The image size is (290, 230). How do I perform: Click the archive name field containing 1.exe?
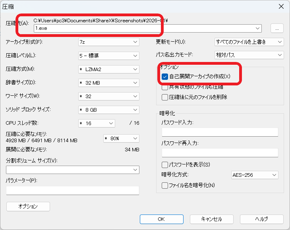click(x=148, y=28)
